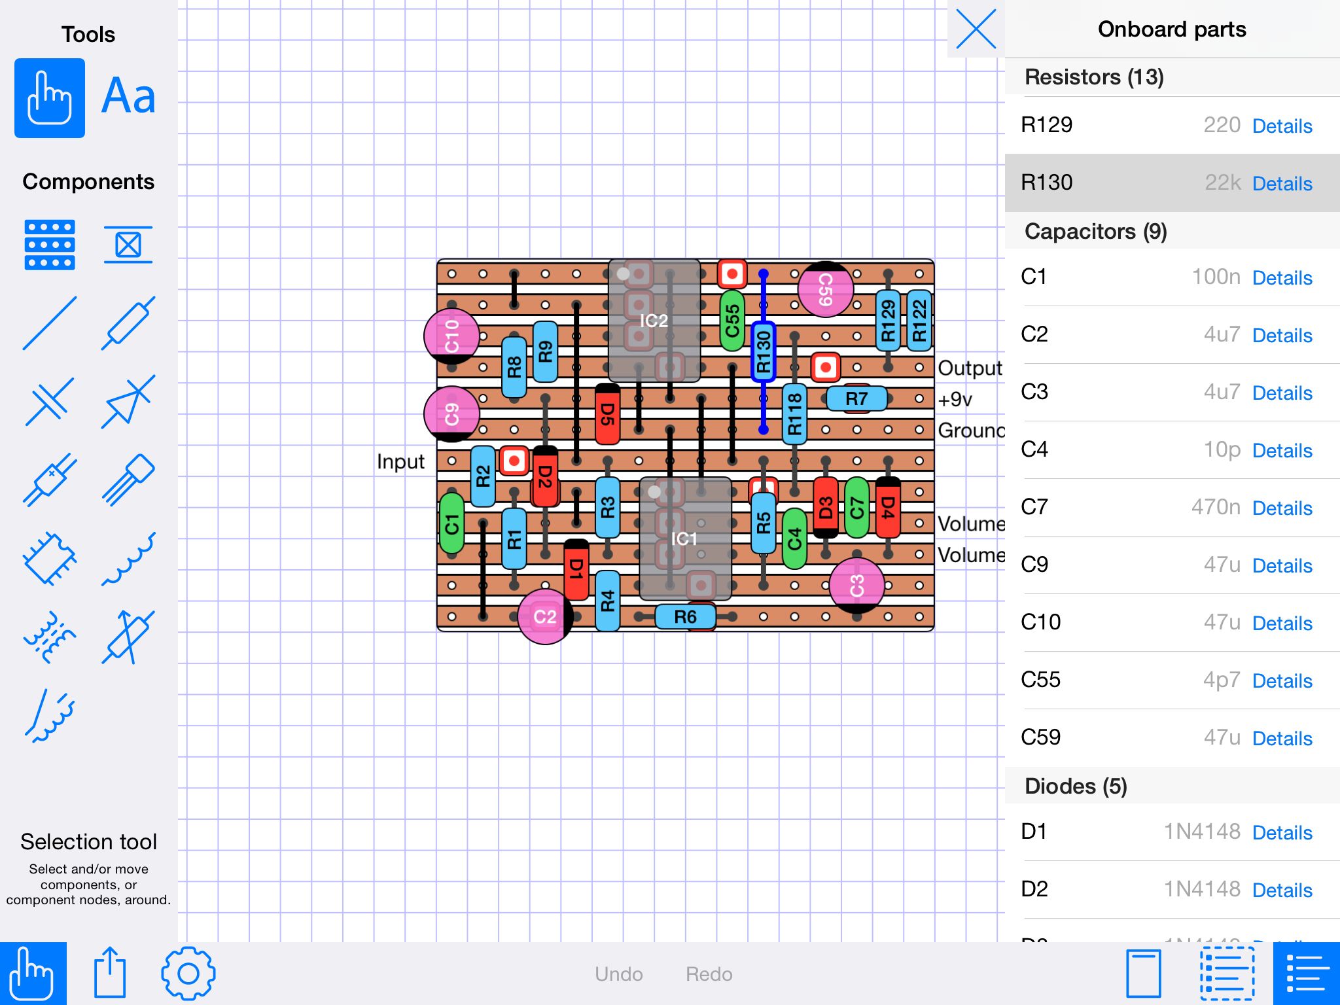Open the share export panel

pos(111,973)
